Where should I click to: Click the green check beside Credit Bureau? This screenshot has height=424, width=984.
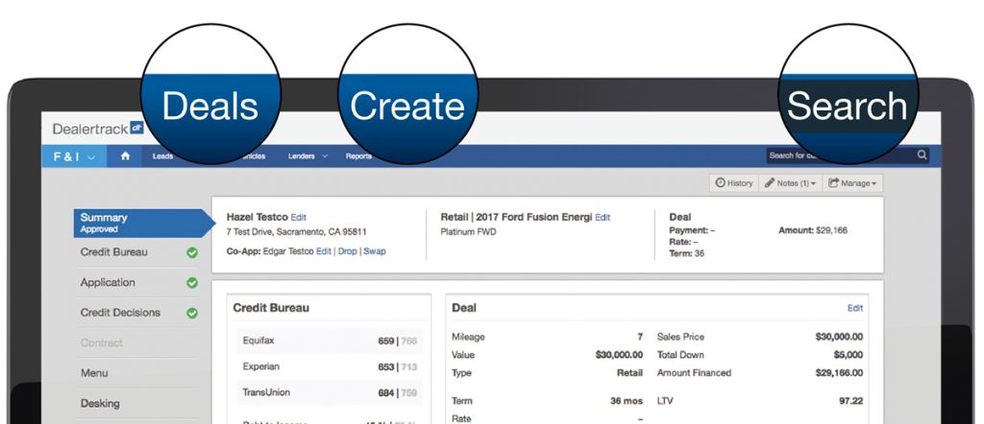(192, 252)
